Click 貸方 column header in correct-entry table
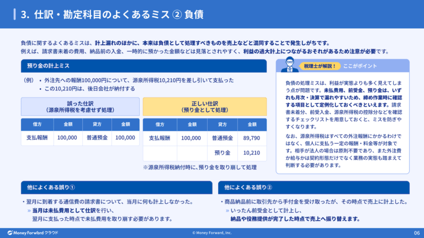The height and width of the screenshot is (238, 424). (x=222, y=125)
